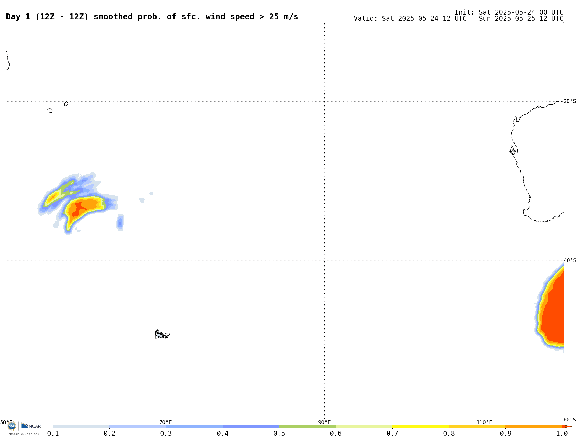Click the 0.7–0.8 bright yellow colorbar segment
The image size is (581, 437).
point(421,427)
